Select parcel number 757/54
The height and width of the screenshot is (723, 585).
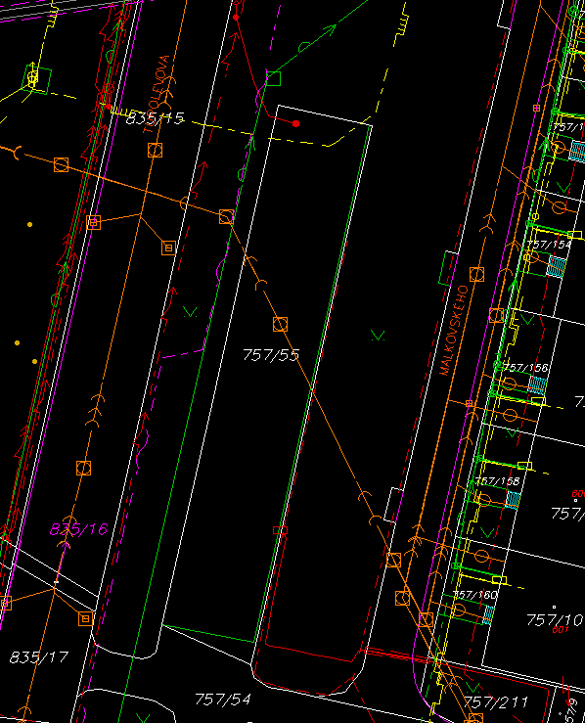coord(223,700)
